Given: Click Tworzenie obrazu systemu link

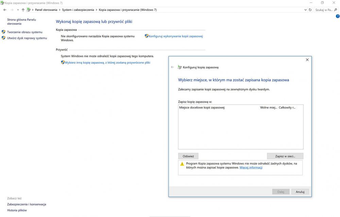Looking at the screenshot, I should [25, 32].
